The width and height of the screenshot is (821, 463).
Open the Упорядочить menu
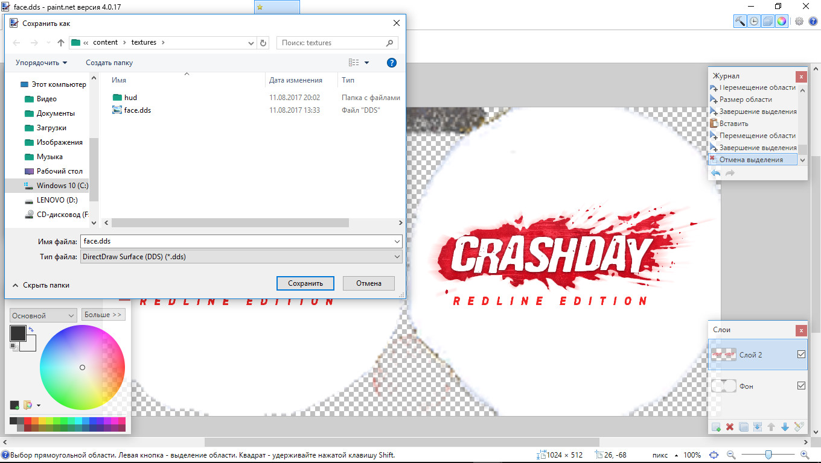pos(41,63)
